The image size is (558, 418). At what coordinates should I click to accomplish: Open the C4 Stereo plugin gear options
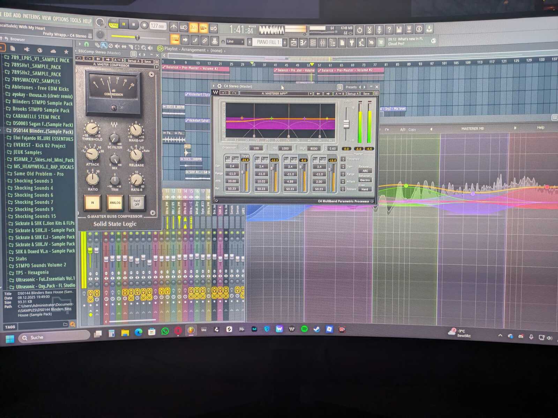pyautogui.click(x=219, y=86)
